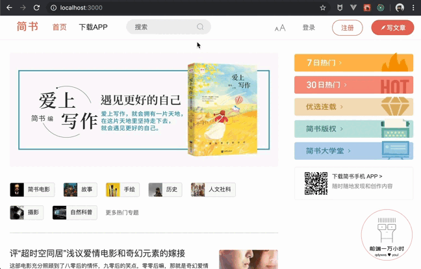Select the 首页 nav item
The image size is (421, 269).
(x=59, y=27)
